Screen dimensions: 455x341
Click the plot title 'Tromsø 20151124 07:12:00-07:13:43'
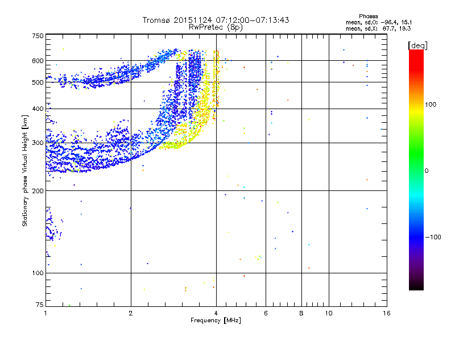[x=216, y=20]
